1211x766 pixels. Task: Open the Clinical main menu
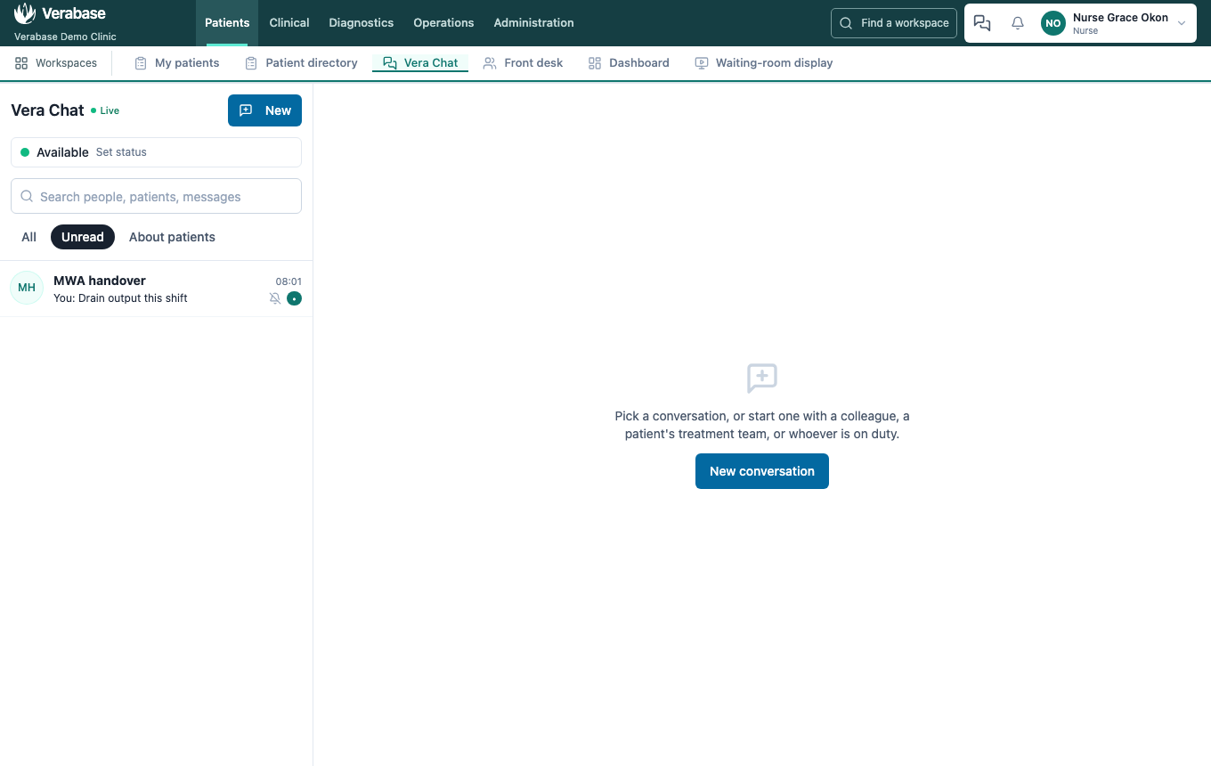(289, 23)
